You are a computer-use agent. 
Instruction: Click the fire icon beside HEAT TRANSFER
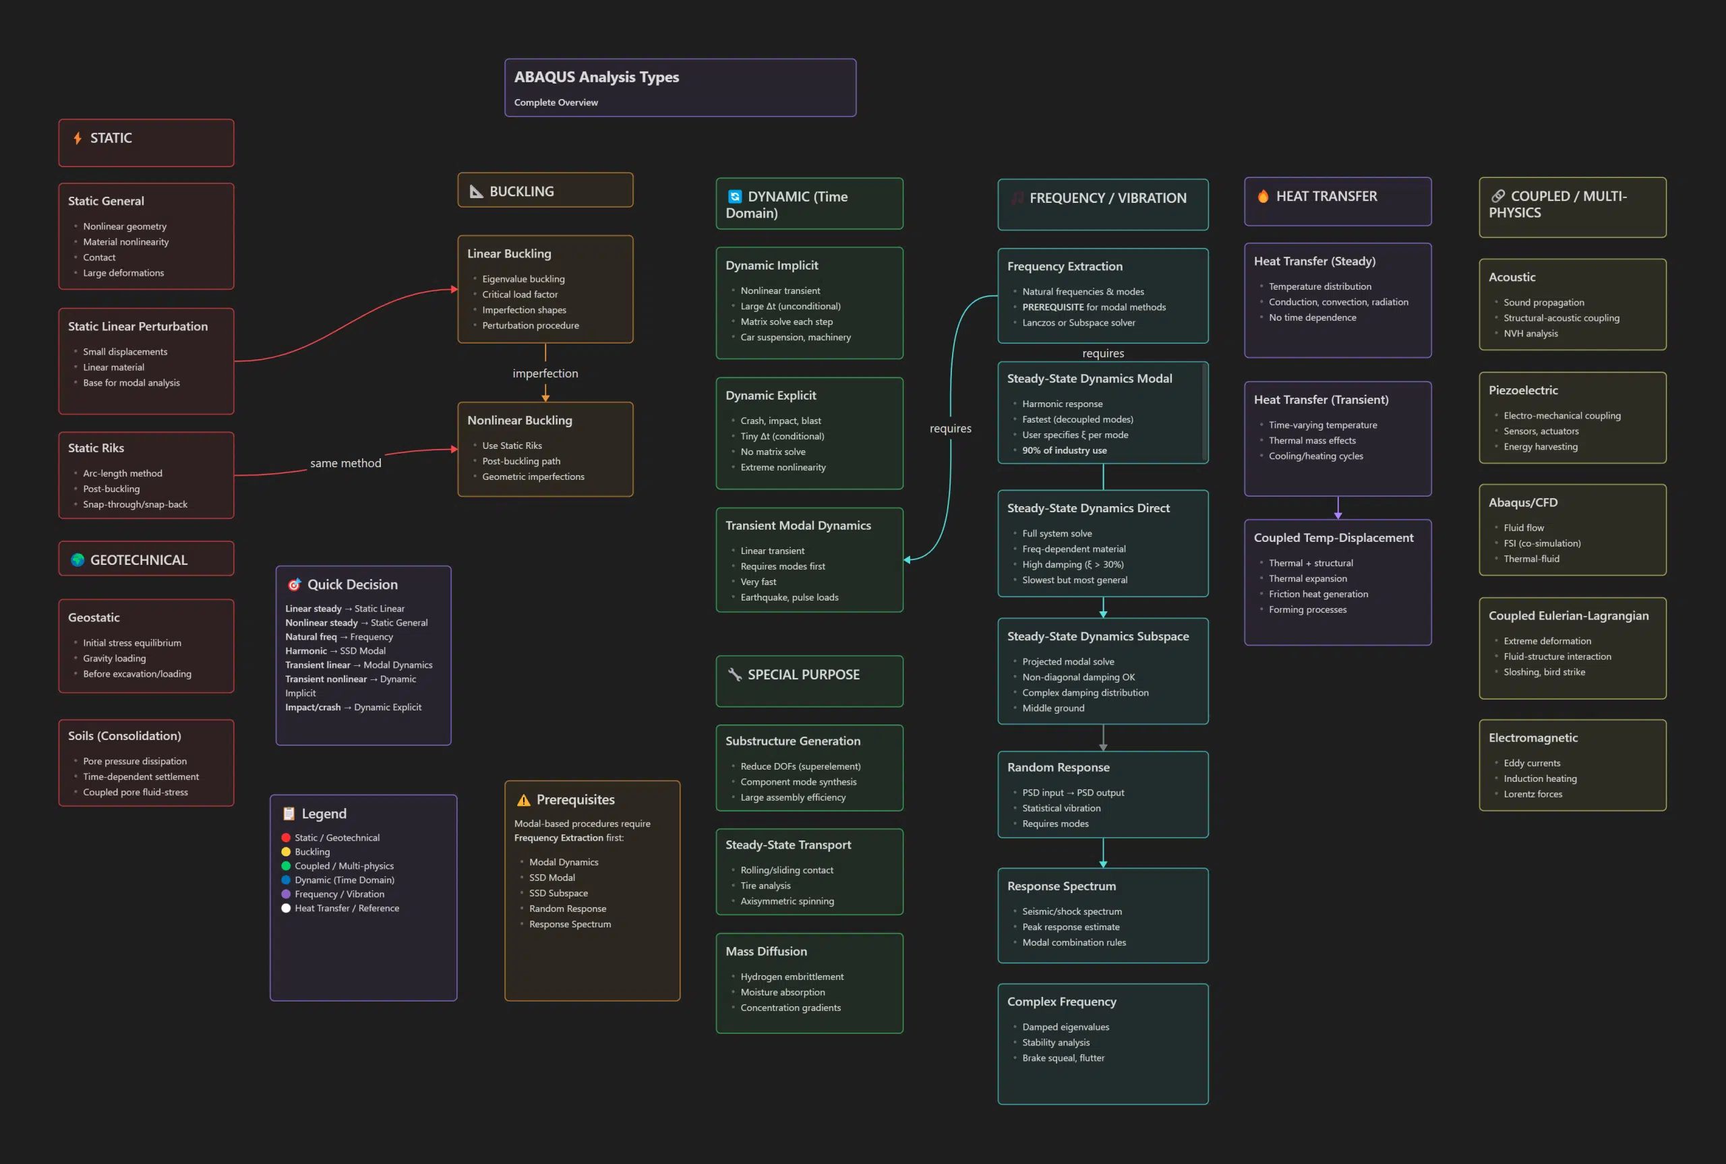tap(1263, 196)
